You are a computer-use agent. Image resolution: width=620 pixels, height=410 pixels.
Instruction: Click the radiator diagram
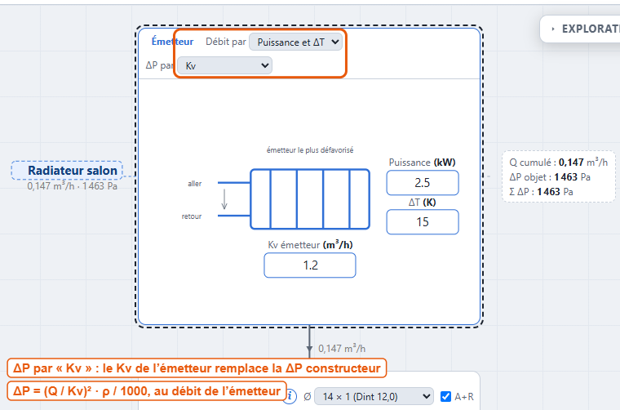click(310, 199)
